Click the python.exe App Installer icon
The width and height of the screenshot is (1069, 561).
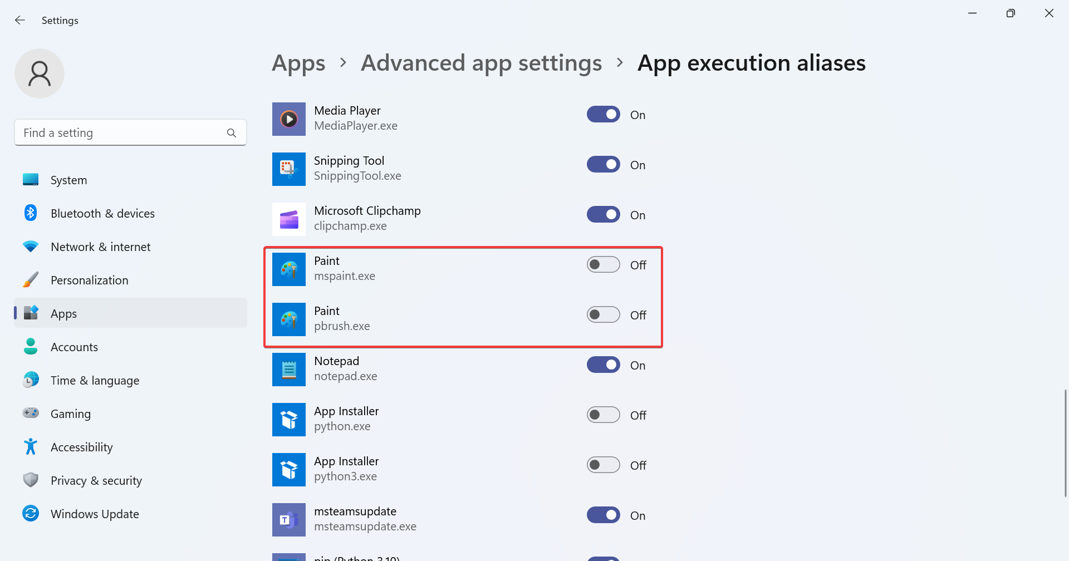click(x=288, y=420)
